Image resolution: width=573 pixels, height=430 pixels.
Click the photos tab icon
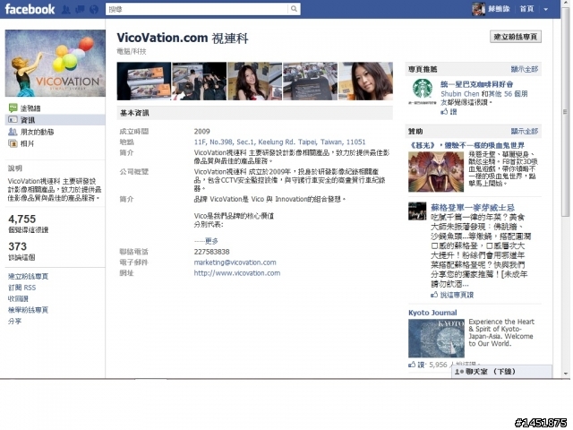13,143
